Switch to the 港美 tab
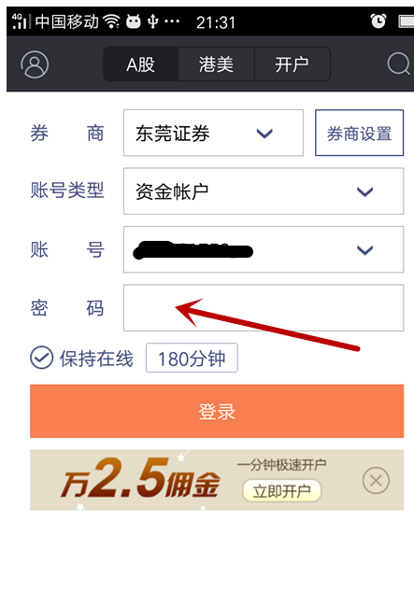This screenshot has height=606, width=414. pos(216,64)
